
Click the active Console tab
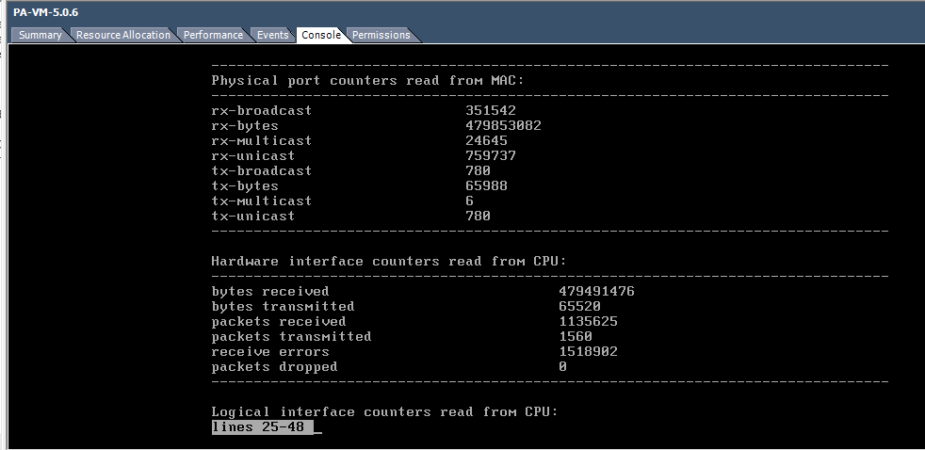tap(321, 35)
